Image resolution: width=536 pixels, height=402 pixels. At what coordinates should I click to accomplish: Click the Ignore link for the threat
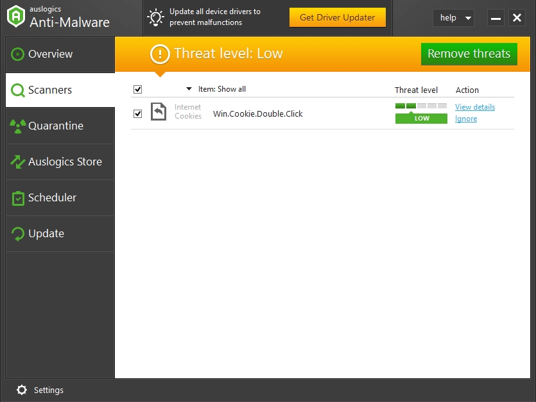(x=466, y=119)
